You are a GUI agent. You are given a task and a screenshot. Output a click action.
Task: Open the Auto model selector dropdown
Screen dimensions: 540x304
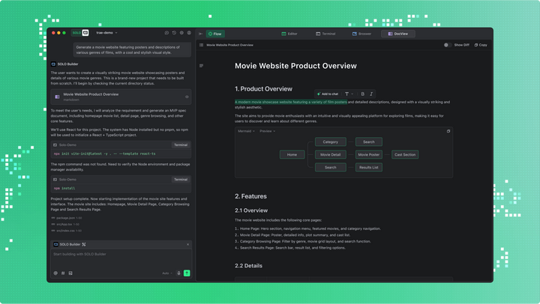tap(167, 273)
